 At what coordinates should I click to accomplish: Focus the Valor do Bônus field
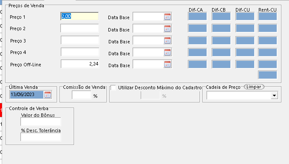point(40,122)
